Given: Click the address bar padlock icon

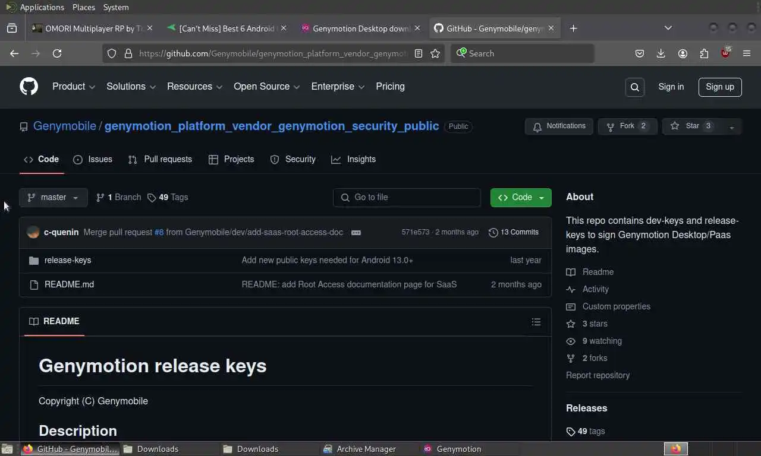Looking at the screenshot, I should point(128,53).
